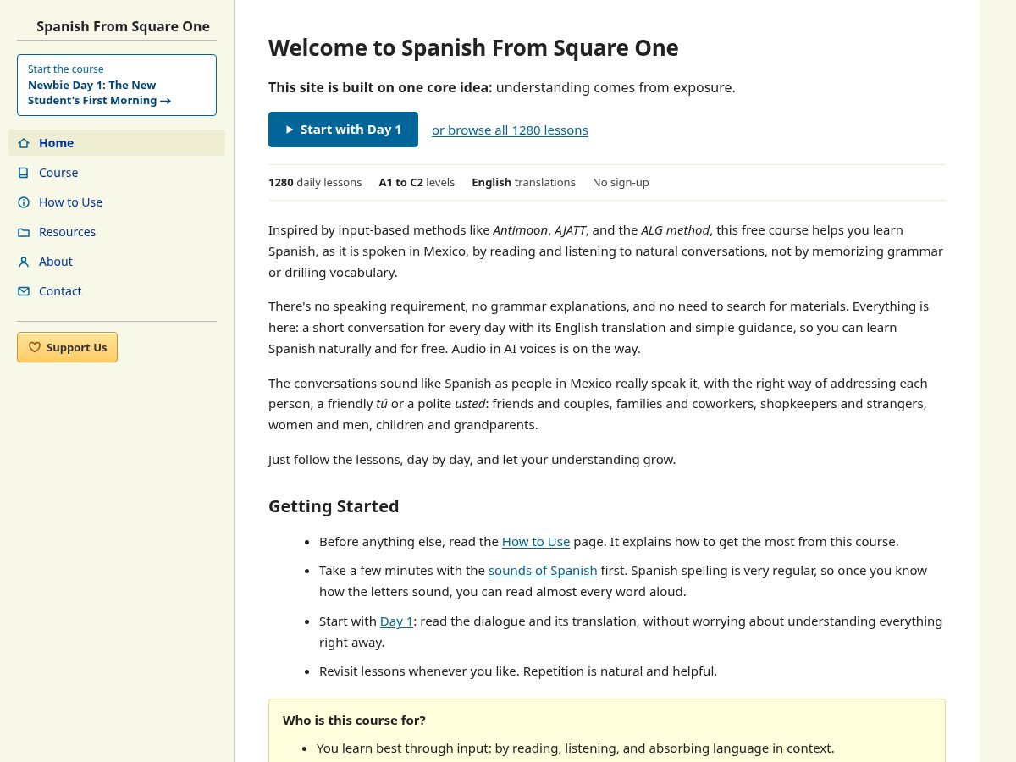
Task: Open the Resources sidebar entry
Action: click(x=117, y=232)
